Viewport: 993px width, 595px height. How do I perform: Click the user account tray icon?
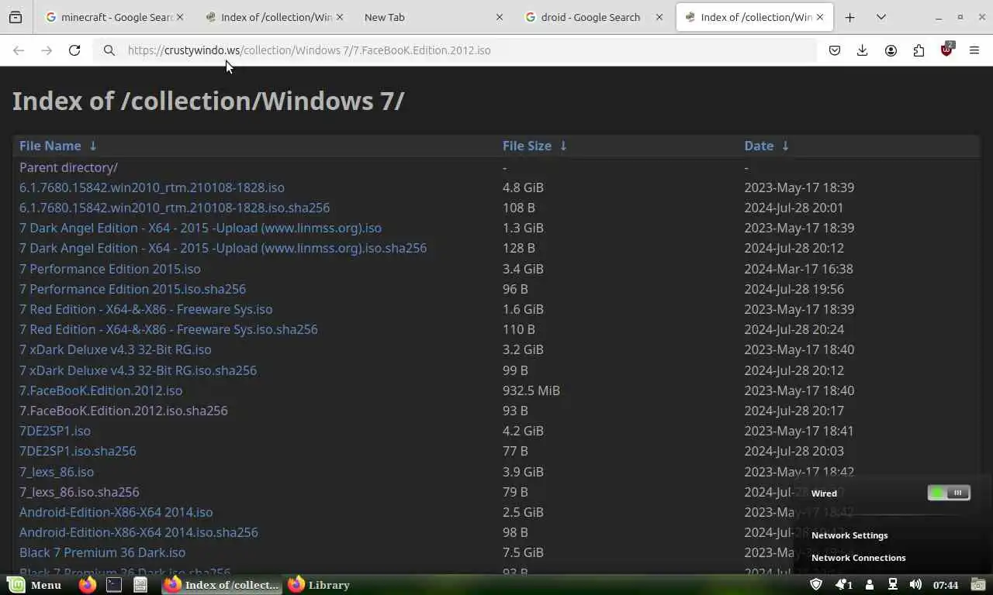coord(870,585)
